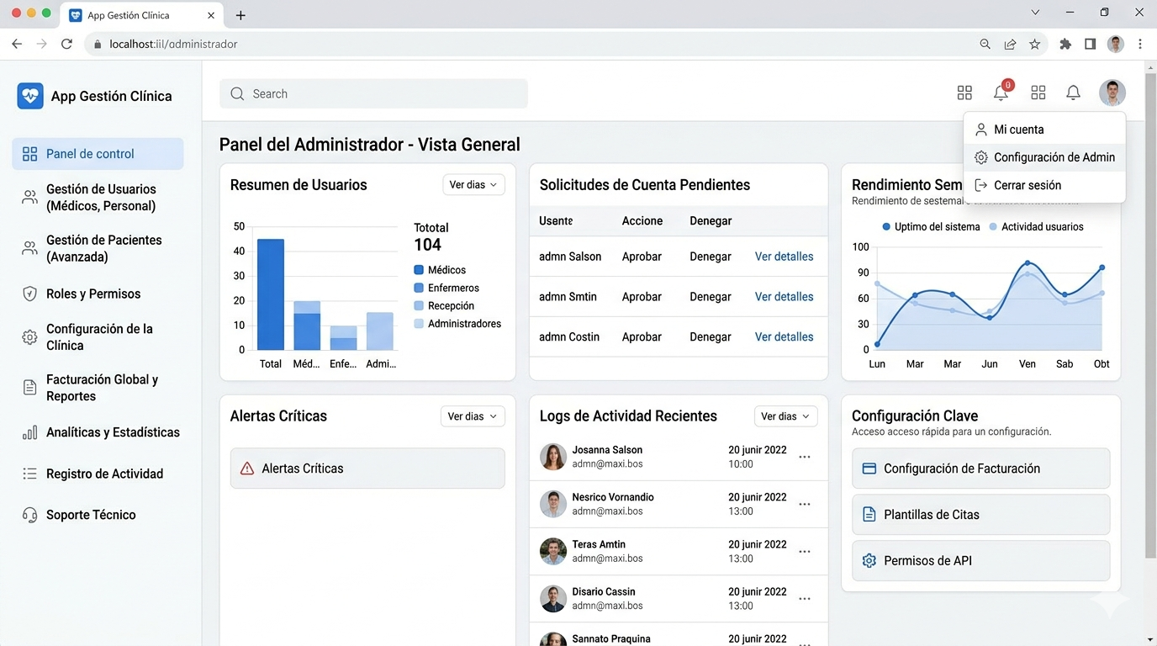
Task: Click the Roles y Permisos shield icon
Action: pos(29,294)
